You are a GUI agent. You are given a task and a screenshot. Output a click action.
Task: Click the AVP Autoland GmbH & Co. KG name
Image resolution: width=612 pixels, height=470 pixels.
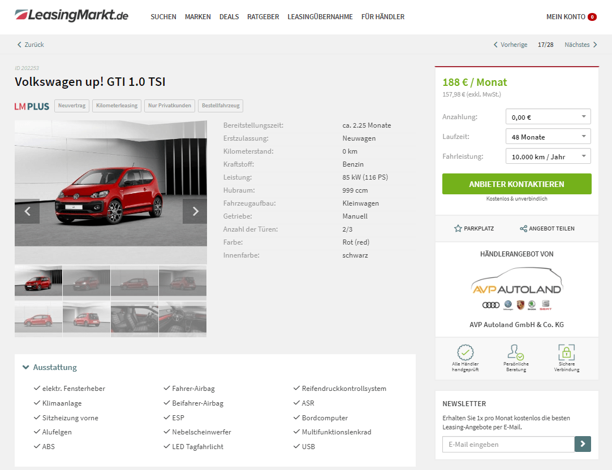(x=517, y=325)
